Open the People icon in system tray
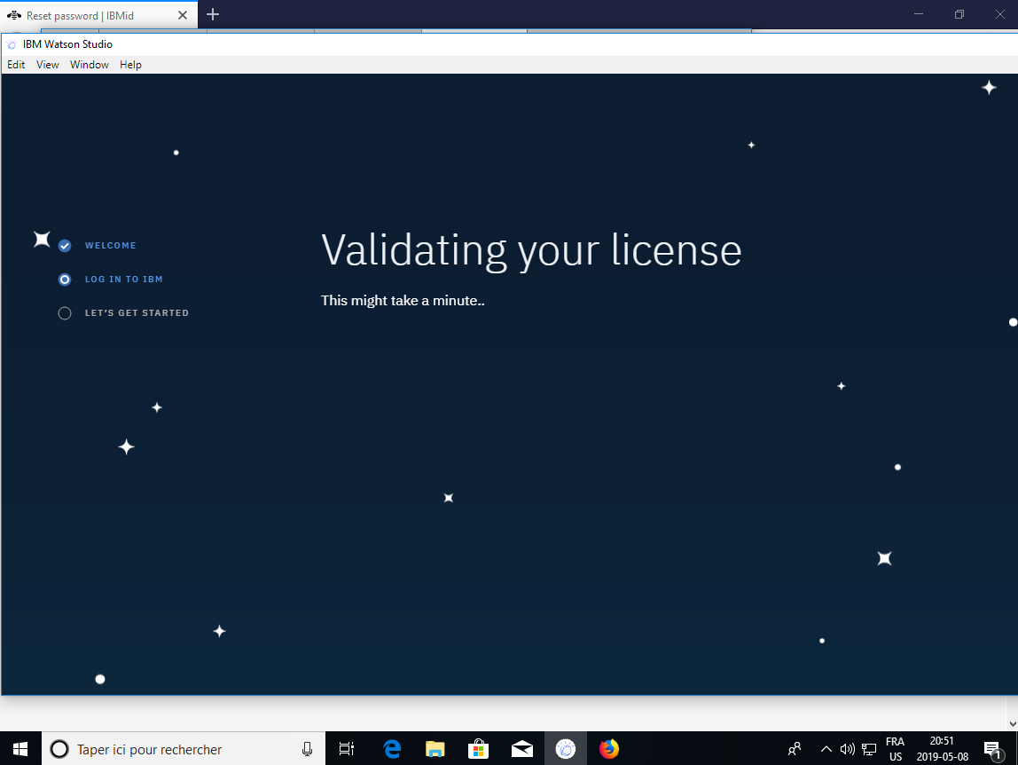The height and width of the screenshot is (765, 1018). [795, 749]
